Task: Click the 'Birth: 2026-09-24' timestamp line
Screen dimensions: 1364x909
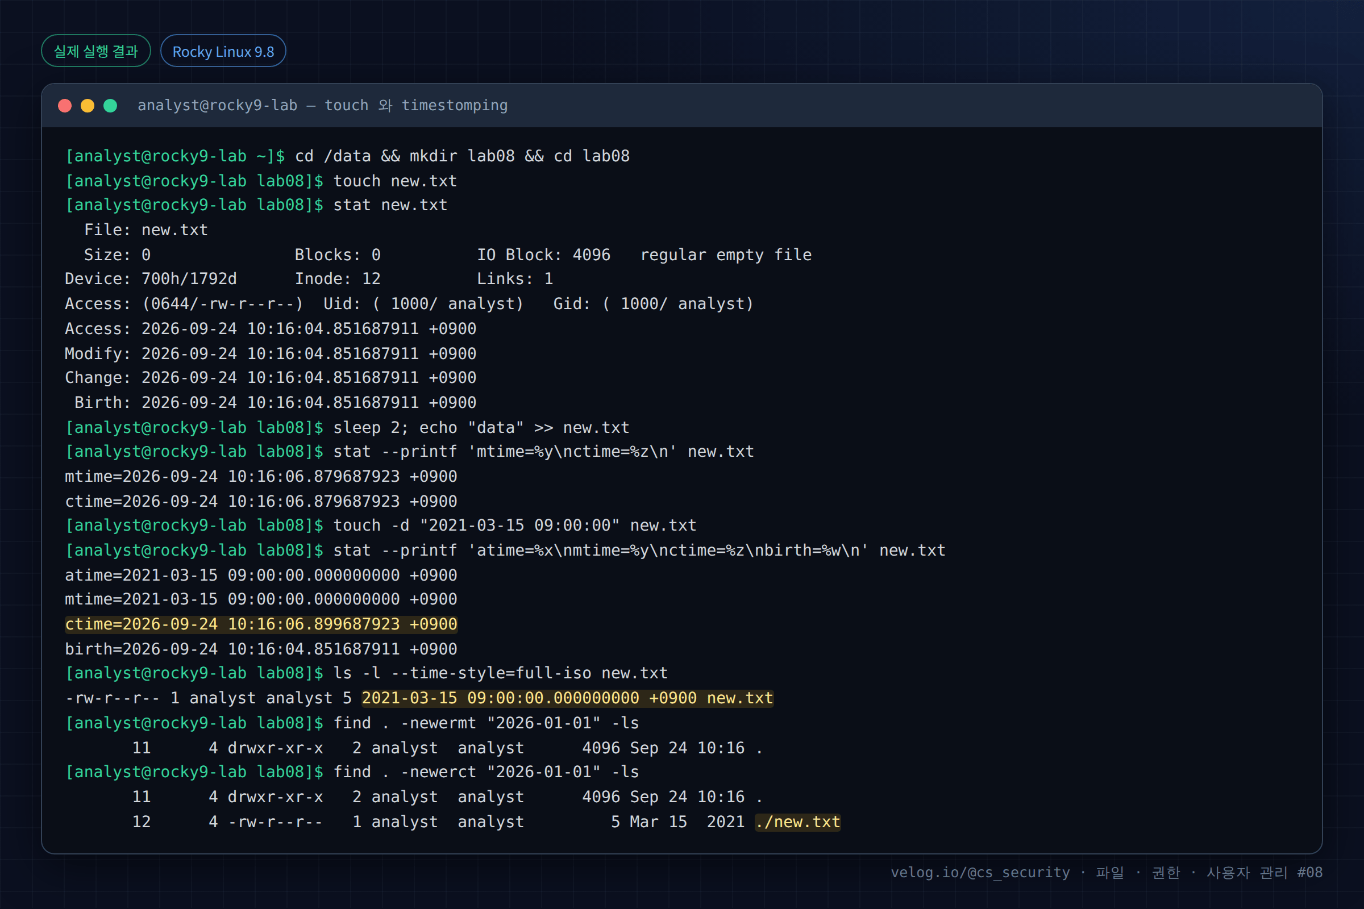Action: 276,402
